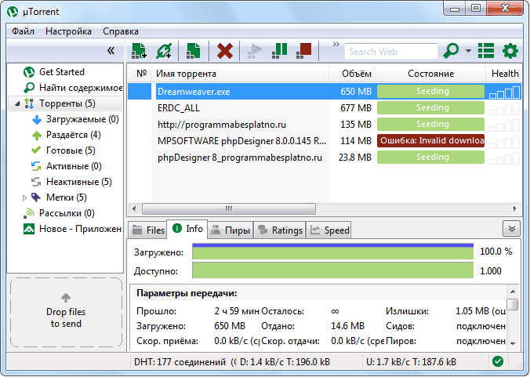The image size is (530, 377).
Task: Click the Add Torrent toolbar icon
Action: click(139, 51)
